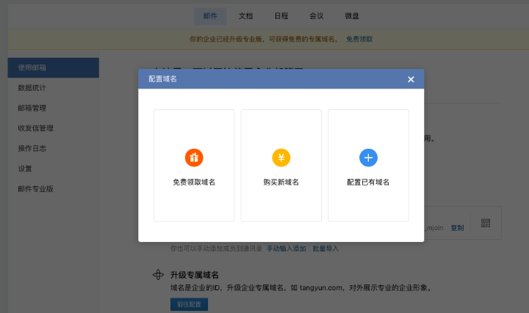Open 邮箱管理 in the sidebar

point(33,108)
